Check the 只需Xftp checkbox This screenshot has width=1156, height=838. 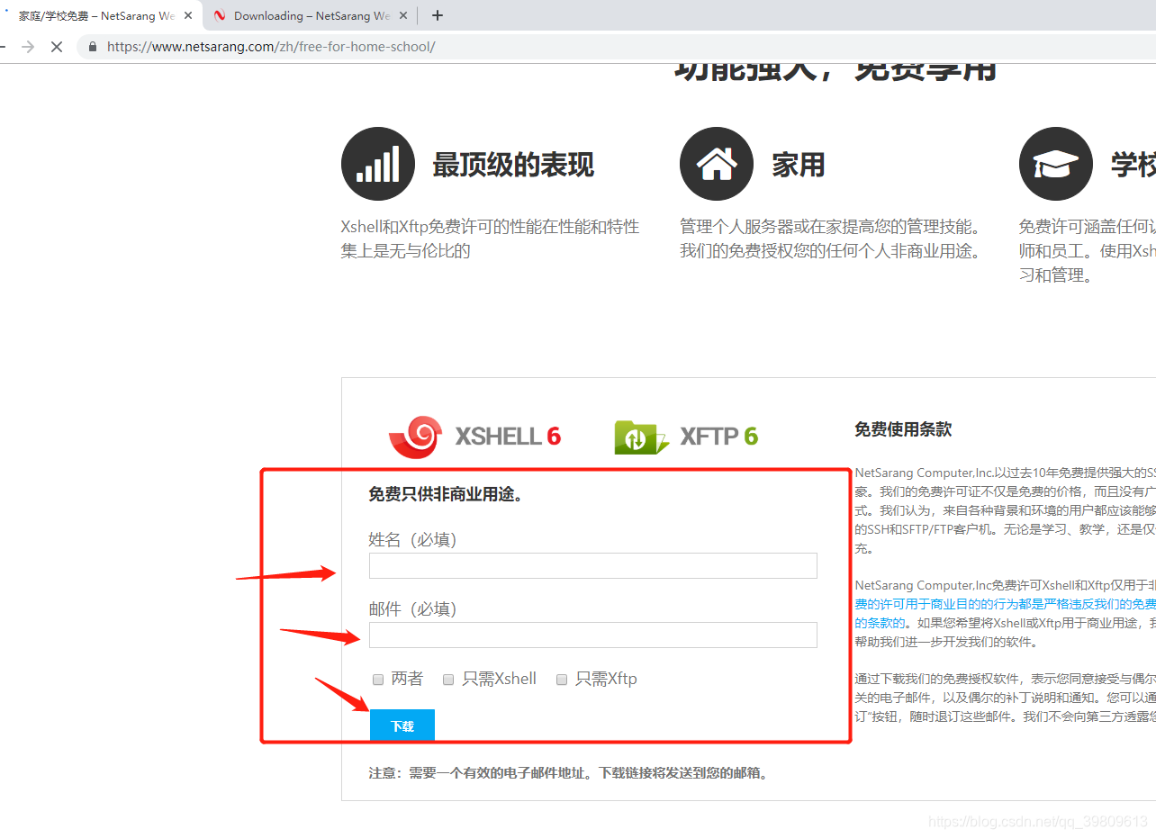(x=562, y=680)
